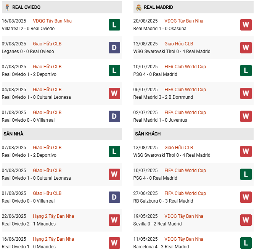Open FIFA Club World Cup link dated 06/07/2025
The height and width of the screenshot is (251, 254).
(185, 90)
